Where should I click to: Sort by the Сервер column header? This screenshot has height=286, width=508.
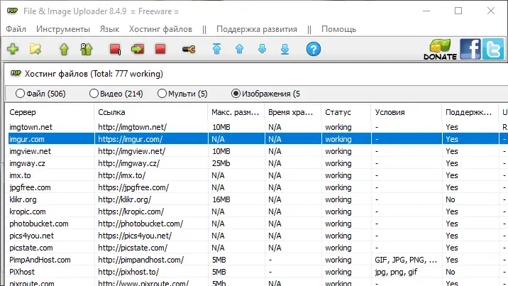[x=50, y=112]
